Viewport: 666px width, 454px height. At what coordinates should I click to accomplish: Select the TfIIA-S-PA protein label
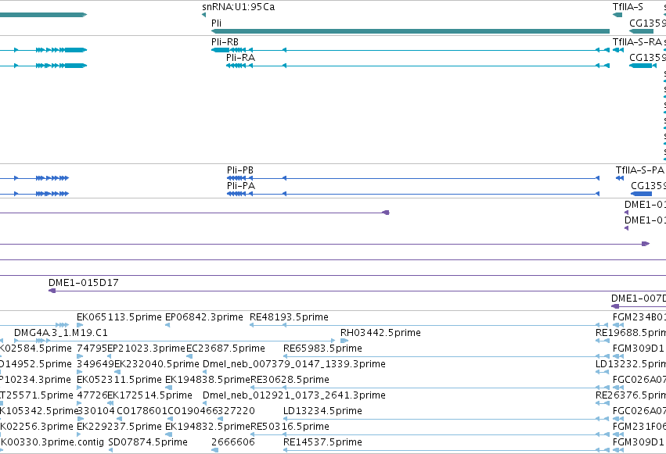[x=639, y=170]
